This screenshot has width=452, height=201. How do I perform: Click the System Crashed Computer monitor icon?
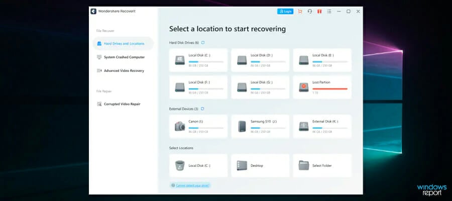coord(99,57)
